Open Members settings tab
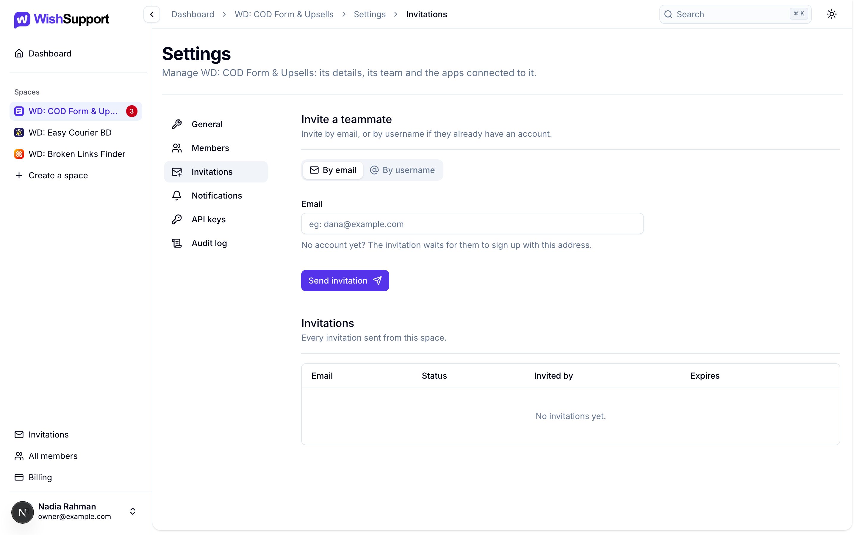Image resolution: width=857 pixels, height=535 pixels. pyautogui.click(x=216, y=148)
